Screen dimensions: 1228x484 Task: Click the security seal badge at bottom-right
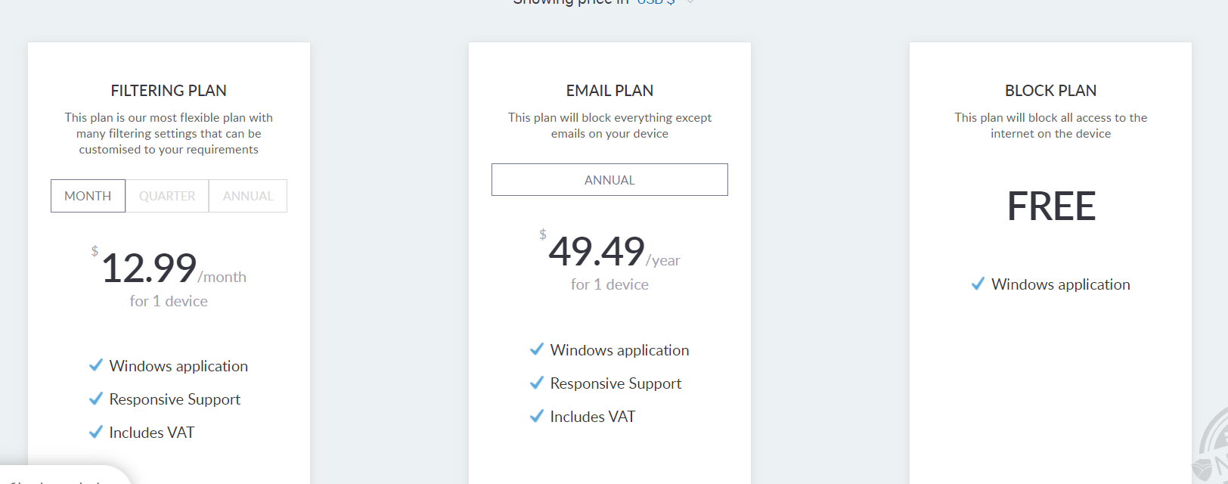pos(1212,451)
